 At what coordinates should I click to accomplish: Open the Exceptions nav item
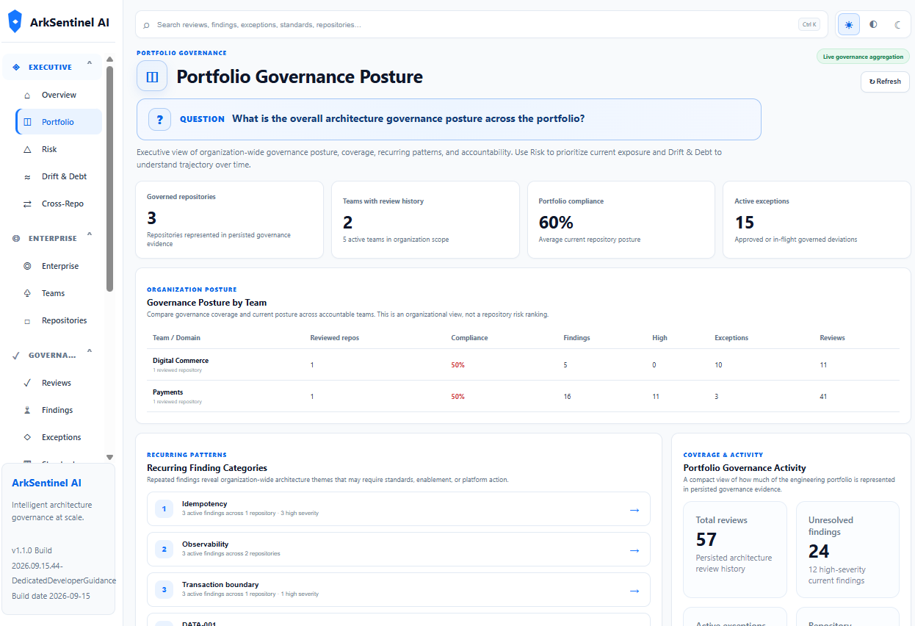pos(59,438)
